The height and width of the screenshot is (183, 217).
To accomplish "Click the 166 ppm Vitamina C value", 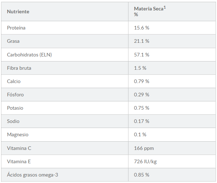I will tap(144, 148).
